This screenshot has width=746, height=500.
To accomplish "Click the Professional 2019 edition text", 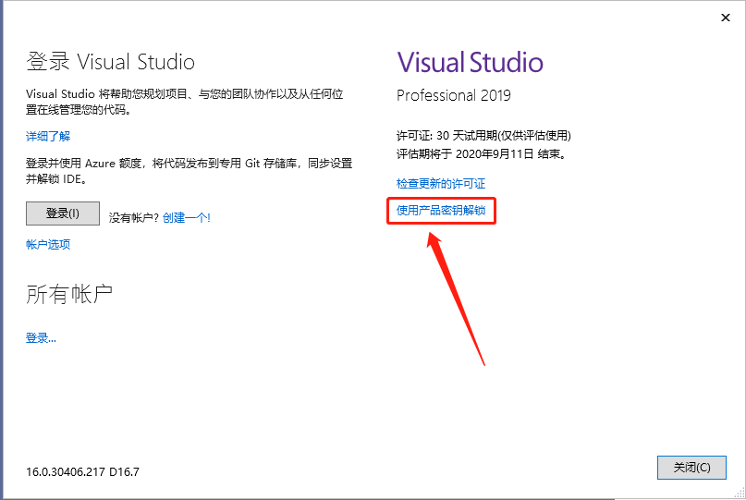I will click(x=454, y=95).
